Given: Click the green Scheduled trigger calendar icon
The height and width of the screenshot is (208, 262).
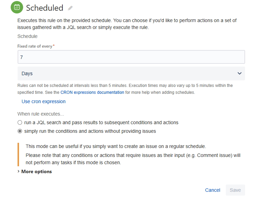Looking at the screenshot, I should click(17, 7).
